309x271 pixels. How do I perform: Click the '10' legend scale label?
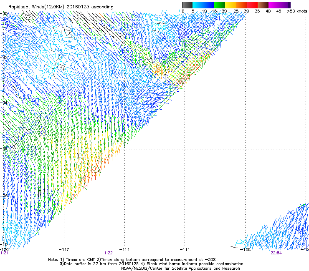point(204,11)
